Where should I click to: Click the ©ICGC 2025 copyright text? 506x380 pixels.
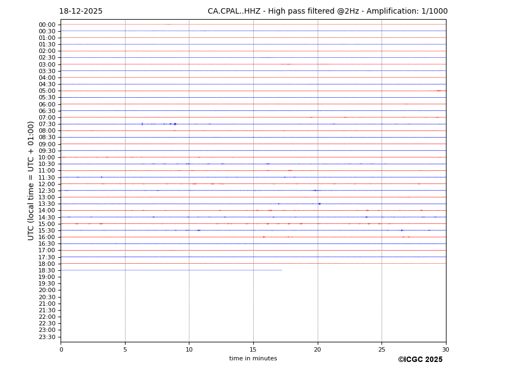pos(420,360)
